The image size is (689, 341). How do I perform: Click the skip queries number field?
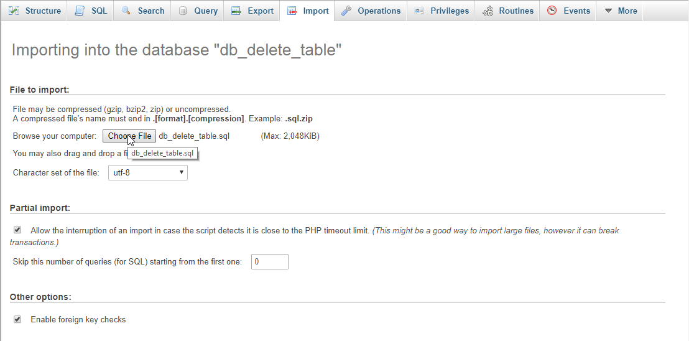pos(270,261)
